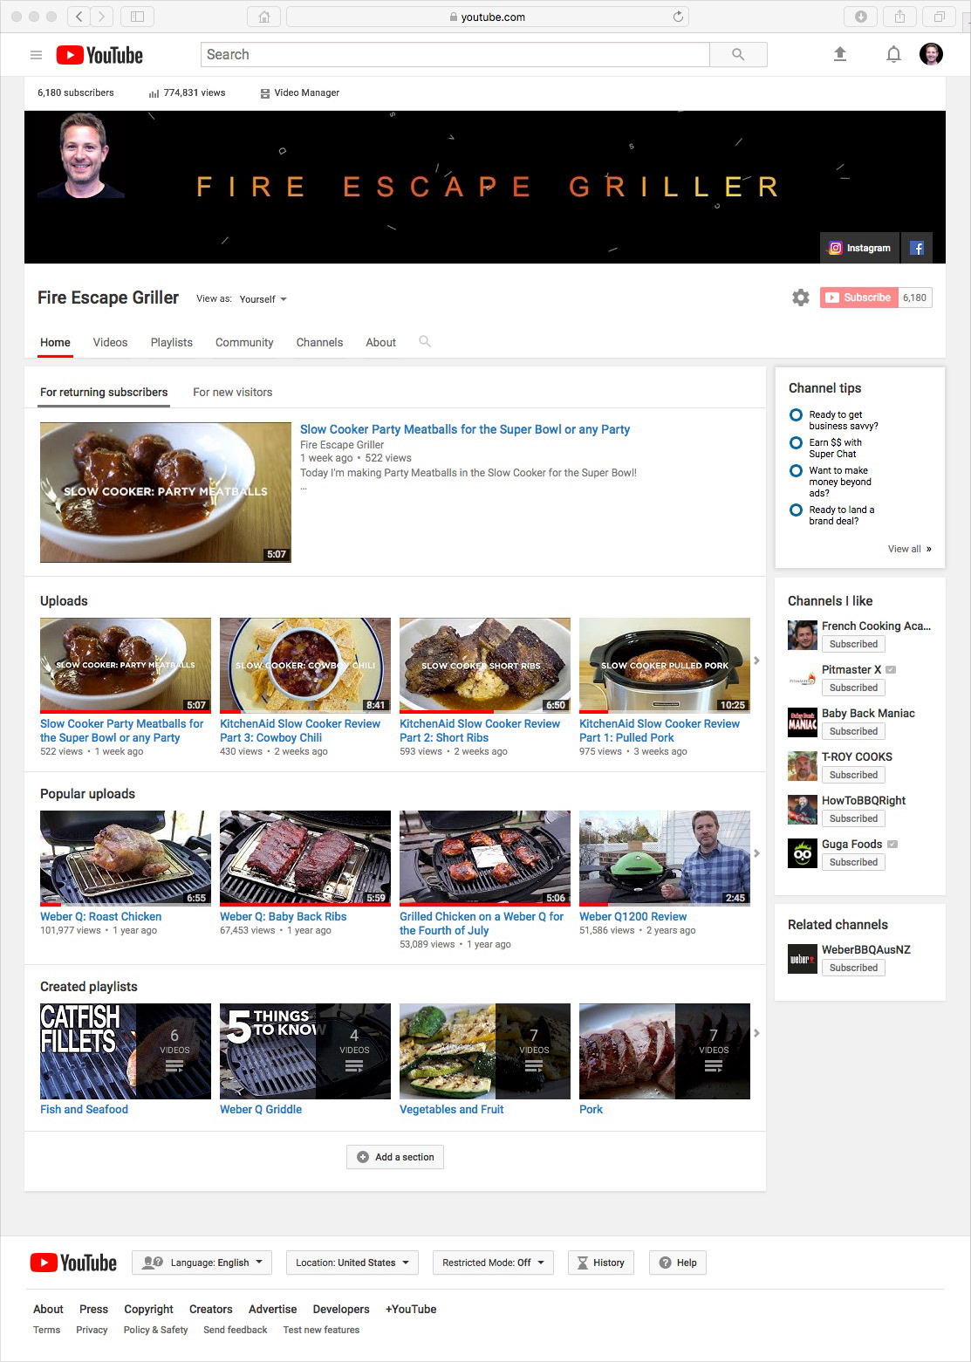Open the History button in footer

pyautogui.click(x=601, y=1263)
